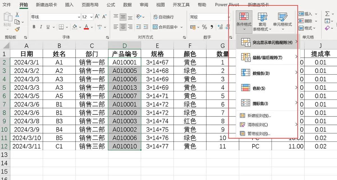Click 管理规则 in the menu
Screen dimensions: 337x180
(x=259, y=134)
